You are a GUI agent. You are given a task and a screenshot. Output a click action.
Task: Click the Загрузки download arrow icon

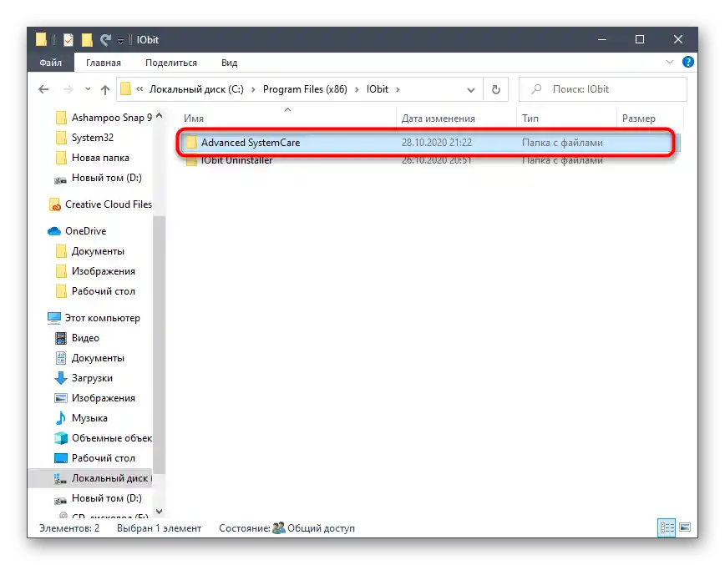[61, 378]
